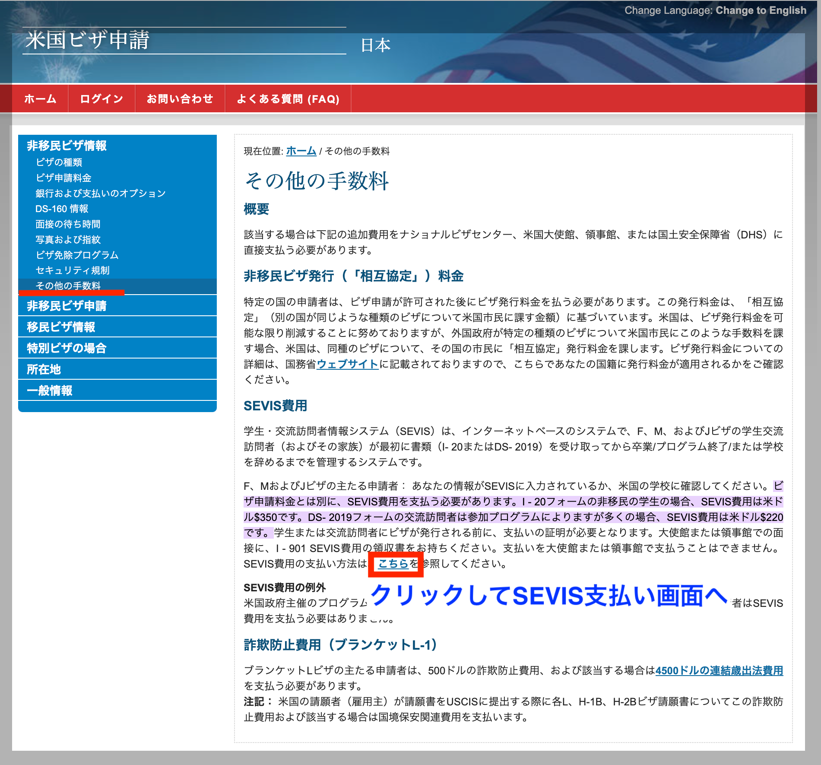Click the 米国ビザ申請 site title
The height and width of the screenshot is (765, 821).
87,41
